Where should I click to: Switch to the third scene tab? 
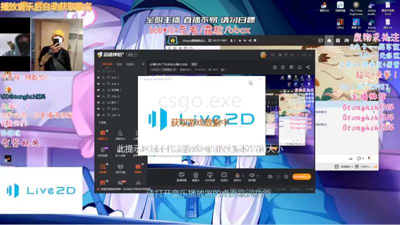130,64
